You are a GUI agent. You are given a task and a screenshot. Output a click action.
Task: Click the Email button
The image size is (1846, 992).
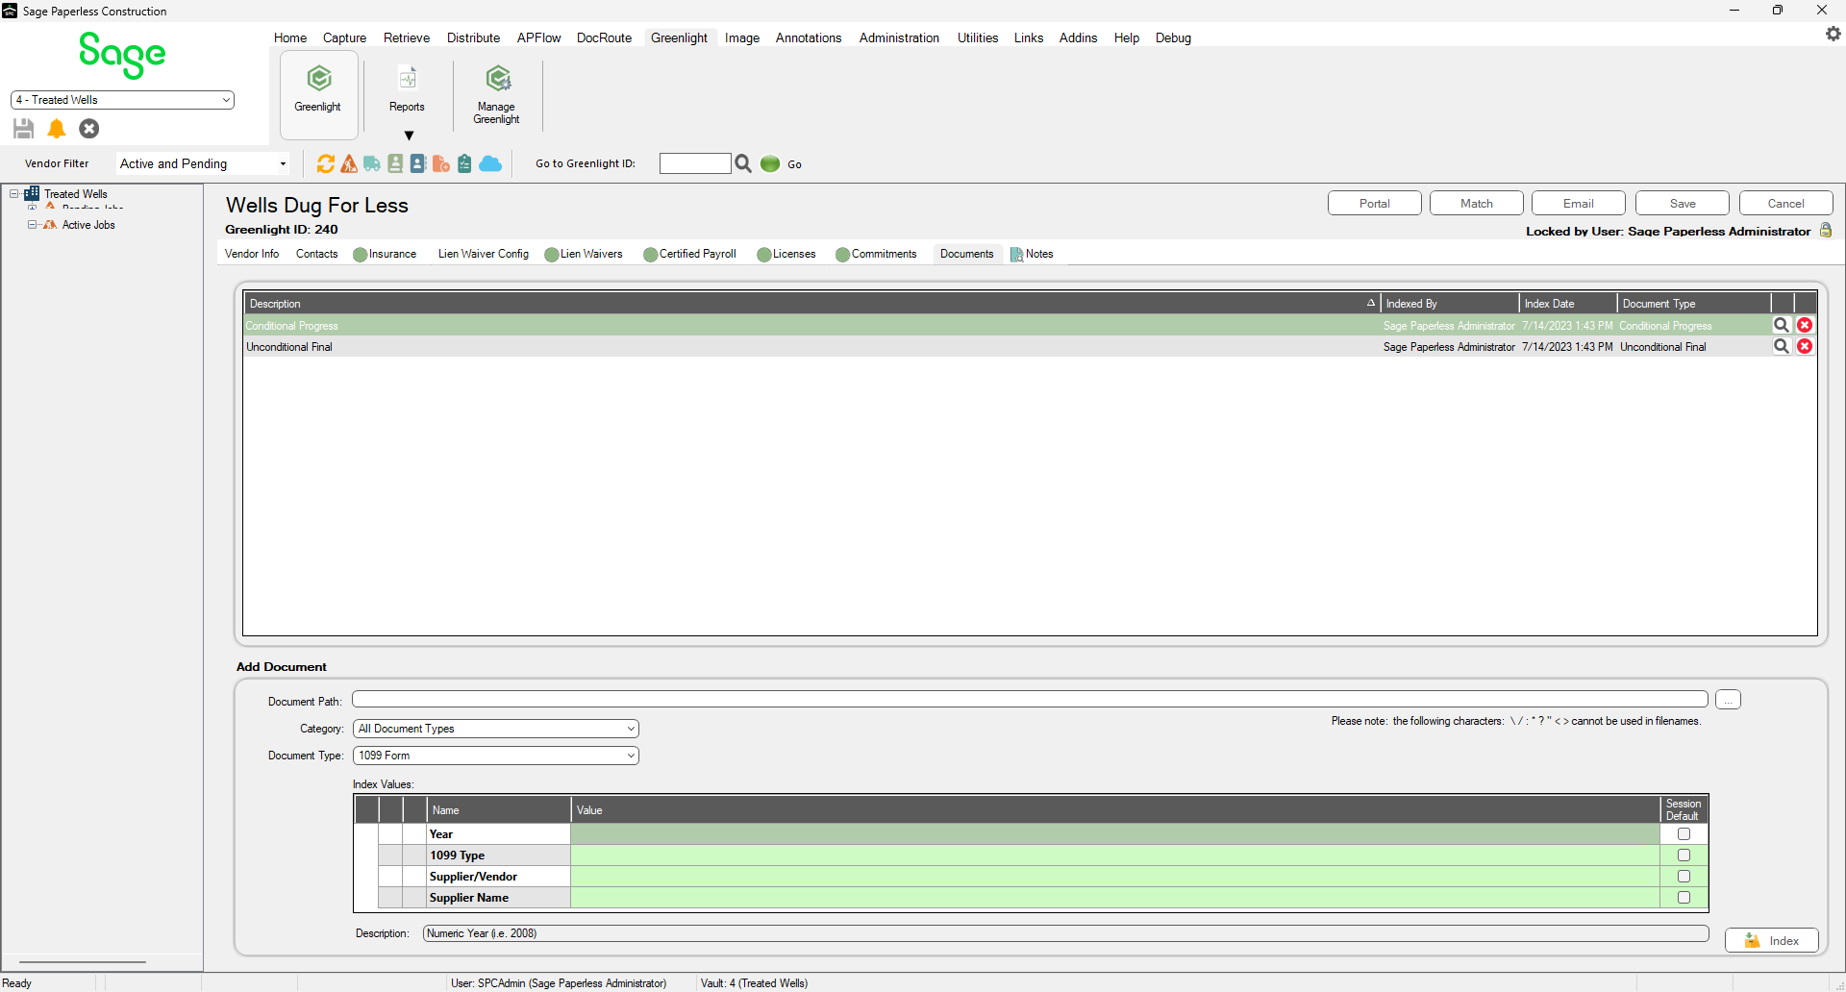point(1579,204)
